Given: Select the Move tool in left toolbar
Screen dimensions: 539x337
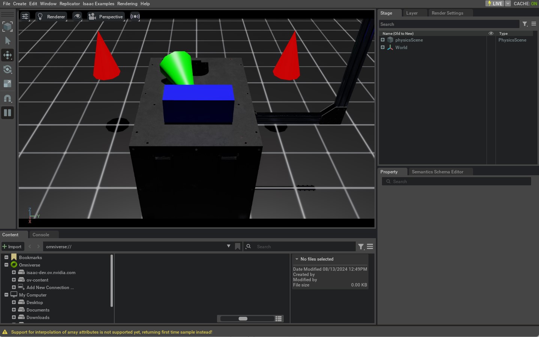Looking at the screenshot, I should click(7, 55).
